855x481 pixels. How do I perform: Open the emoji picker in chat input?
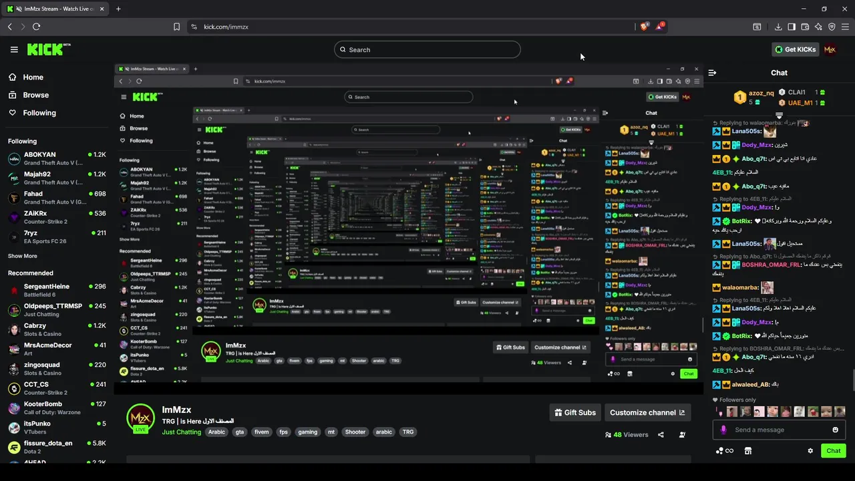tap(835, 430)
